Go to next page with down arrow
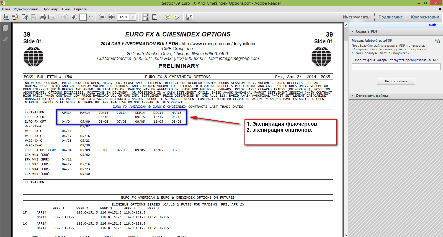Viewport: 443px width, 237px height. (74, 17)
